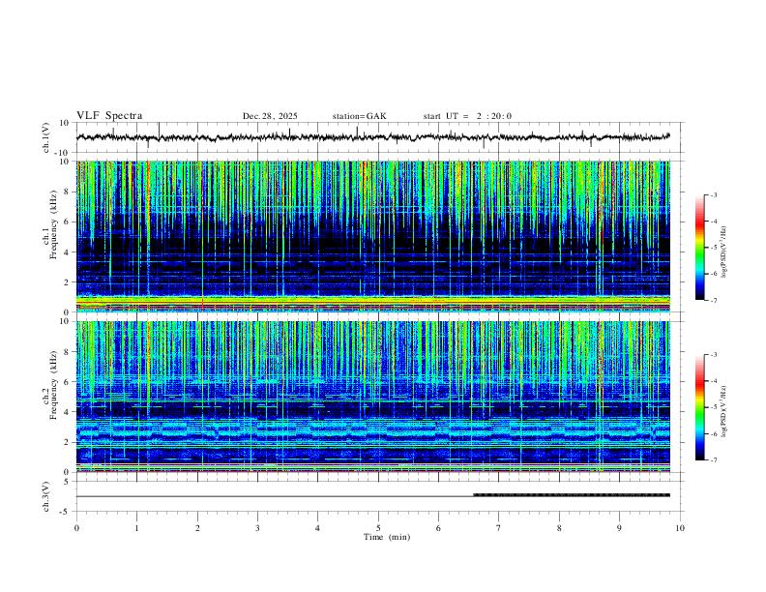The height and width of the screenshot is (592, 766).
Task: Click time axis tick label '5'
Action: click(x=378, y=528)
